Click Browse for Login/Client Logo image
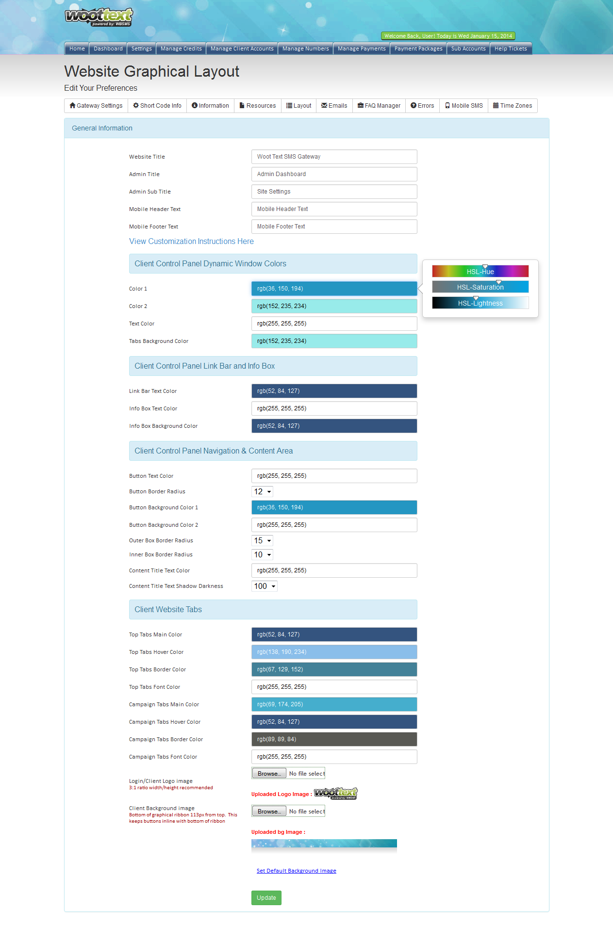 [269, 774]
